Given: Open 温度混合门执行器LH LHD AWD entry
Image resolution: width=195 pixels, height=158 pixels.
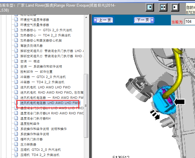Looking at the screenshot, I should pos(52,108).
